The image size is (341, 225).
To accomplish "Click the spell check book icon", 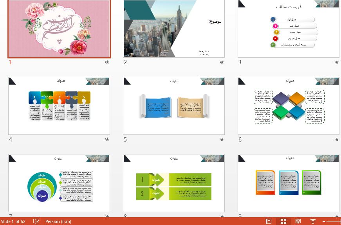I will point(36,221).
